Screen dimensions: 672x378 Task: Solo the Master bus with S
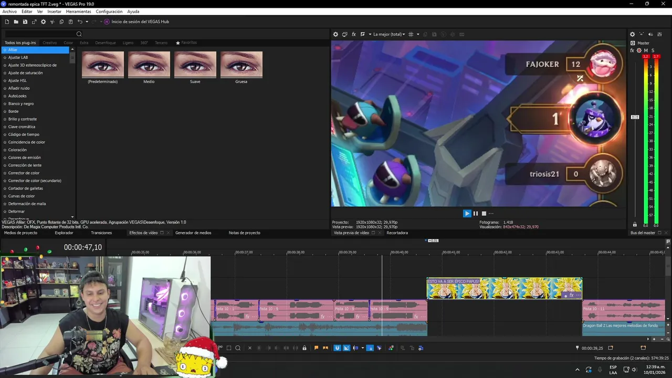click(x=653, y=50)
